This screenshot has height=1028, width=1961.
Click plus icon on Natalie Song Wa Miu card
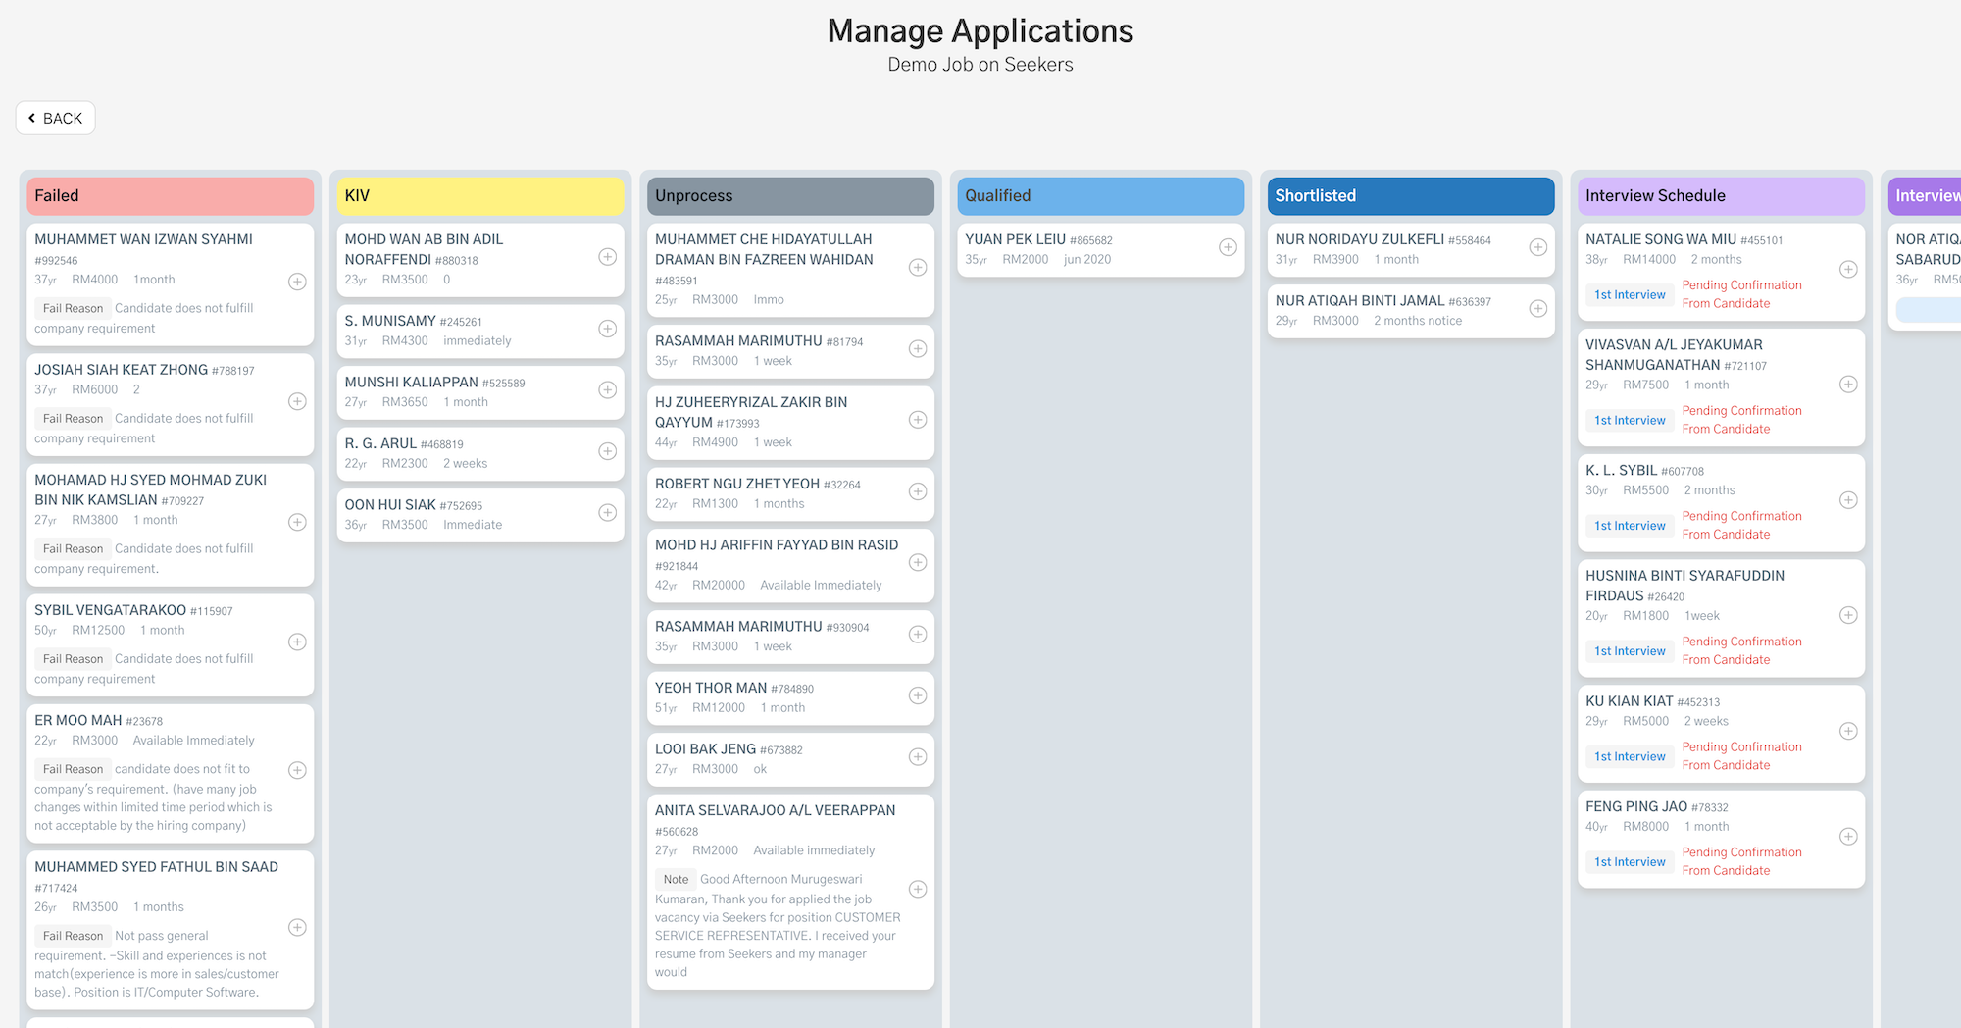point(1848,269)
